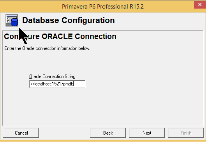Viewport: 206px width, 142px height.
Task: Select the 'Oracle Connection String' label
Action: [52, 76]
